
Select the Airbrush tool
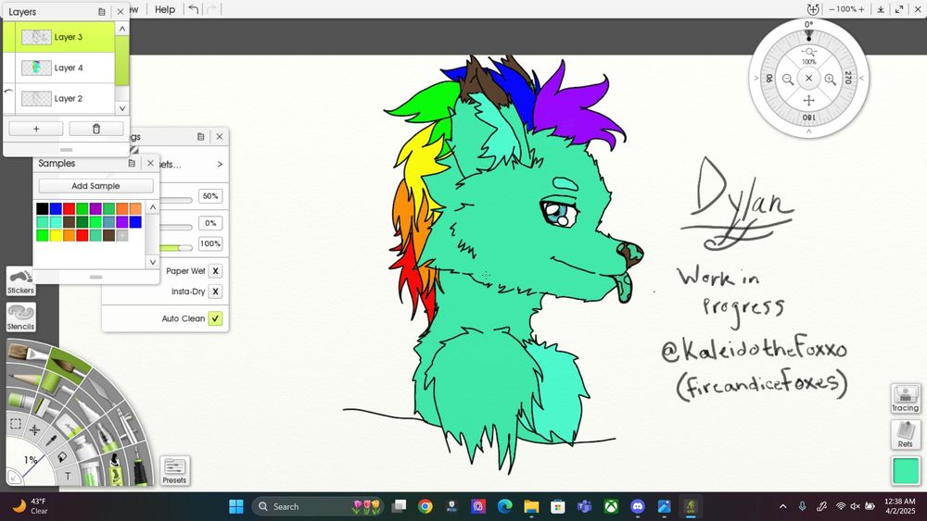click(127, 425)
